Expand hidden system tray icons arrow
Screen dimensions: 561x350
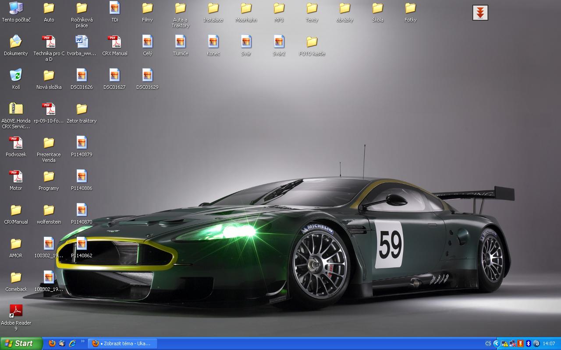496,343
